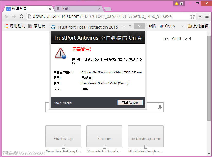The image size is (212, 157).
Task: Close the TrustPort Total Protection window
Action: point(139,26)
